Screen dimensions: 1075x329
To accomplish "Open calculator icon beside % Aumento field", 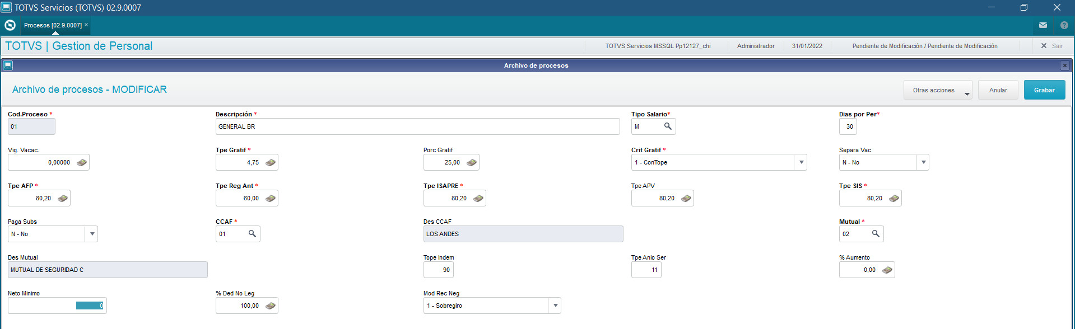I will point(887,270).
